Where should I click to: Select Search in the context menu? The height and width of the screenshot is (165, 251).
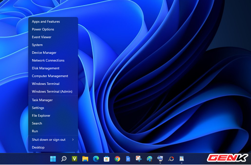(x=53, y=123)
